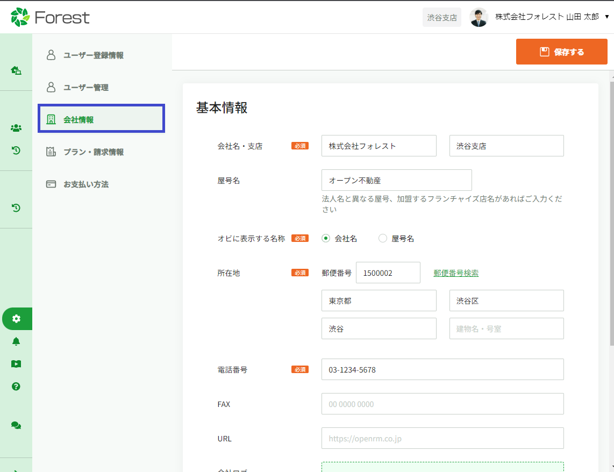Select the 会社名 radio button
The image size is (614, 472).
pos(326,239)
